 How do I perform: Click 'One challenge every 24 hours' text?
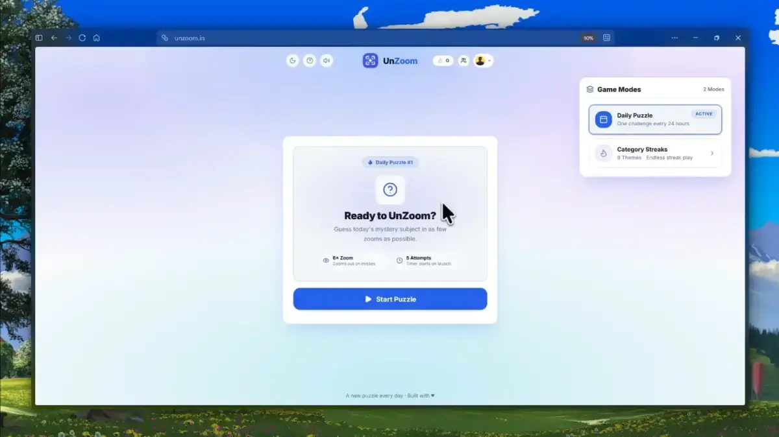pyautogui.click(x=653, y=123)
